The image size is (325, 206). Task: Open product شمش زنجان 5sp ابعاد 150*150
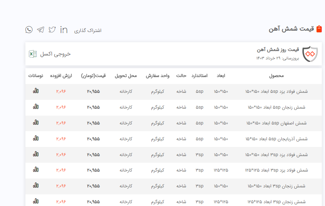click(x=276, y=107)
